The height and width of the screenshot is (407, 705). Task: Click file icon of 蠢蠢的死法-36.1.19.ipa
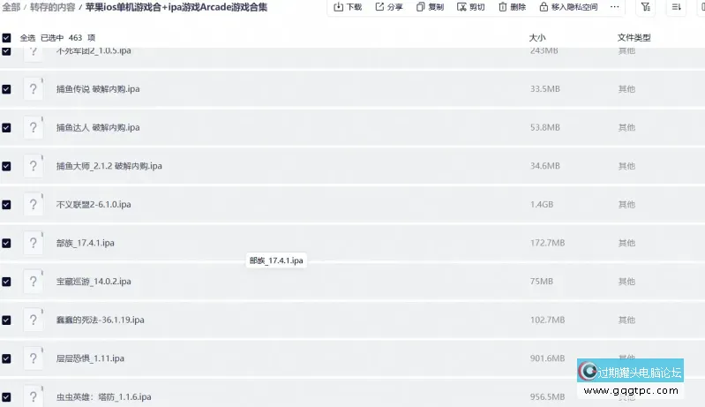(34, 320)
